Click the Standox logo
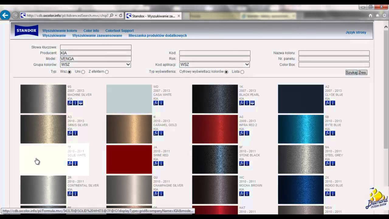The image size is (389, 219). 26,30
